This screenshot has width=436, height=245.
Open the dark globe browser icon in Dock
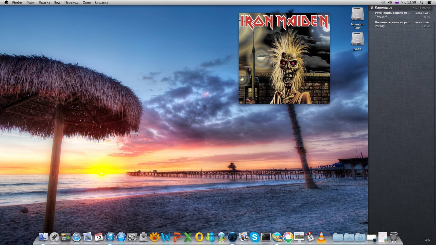coord(232,237)
